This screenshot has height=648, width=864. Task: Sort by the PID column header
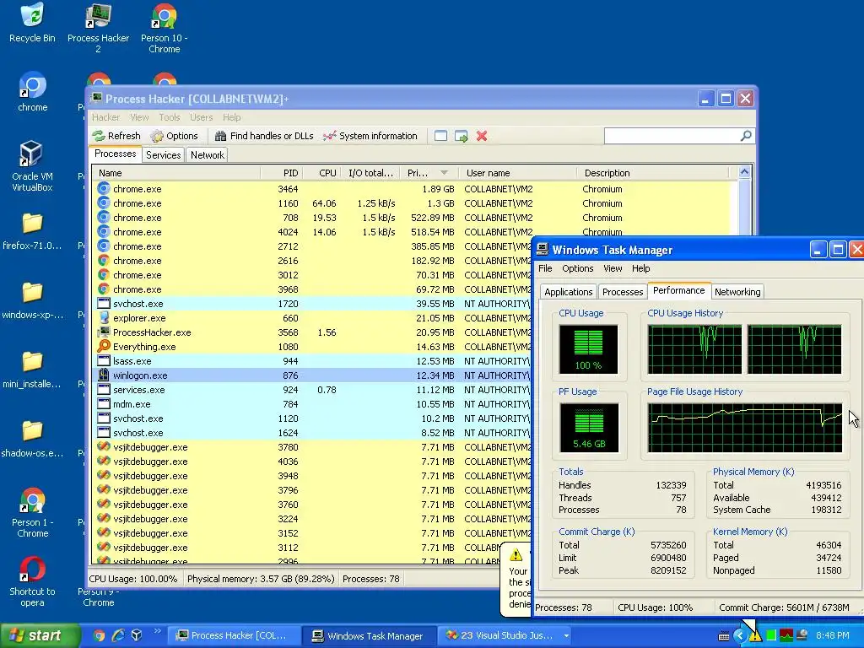(x=282, y=173)
